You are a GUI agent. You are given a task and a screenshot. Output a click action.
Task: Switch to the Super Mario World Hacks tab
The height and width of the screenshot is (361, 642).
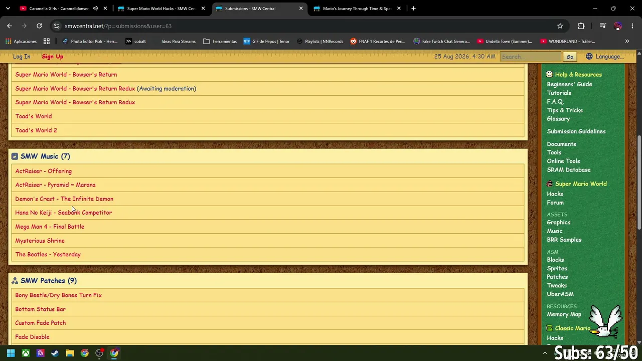[160, 8]
